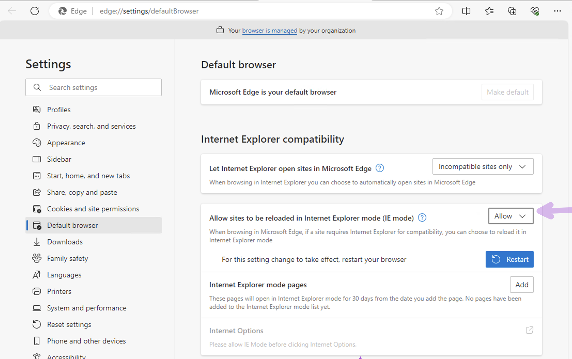Viewport: 572px width, 359px height.
Task: Open the Allow dropdown for IE mode
Action: coord(511,216)
